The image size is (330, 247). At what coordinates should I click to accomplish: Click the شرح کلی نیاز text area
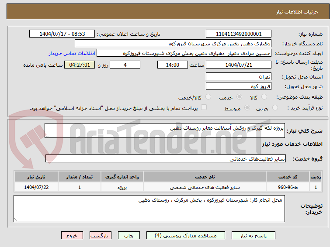click(x=165, y=130)
